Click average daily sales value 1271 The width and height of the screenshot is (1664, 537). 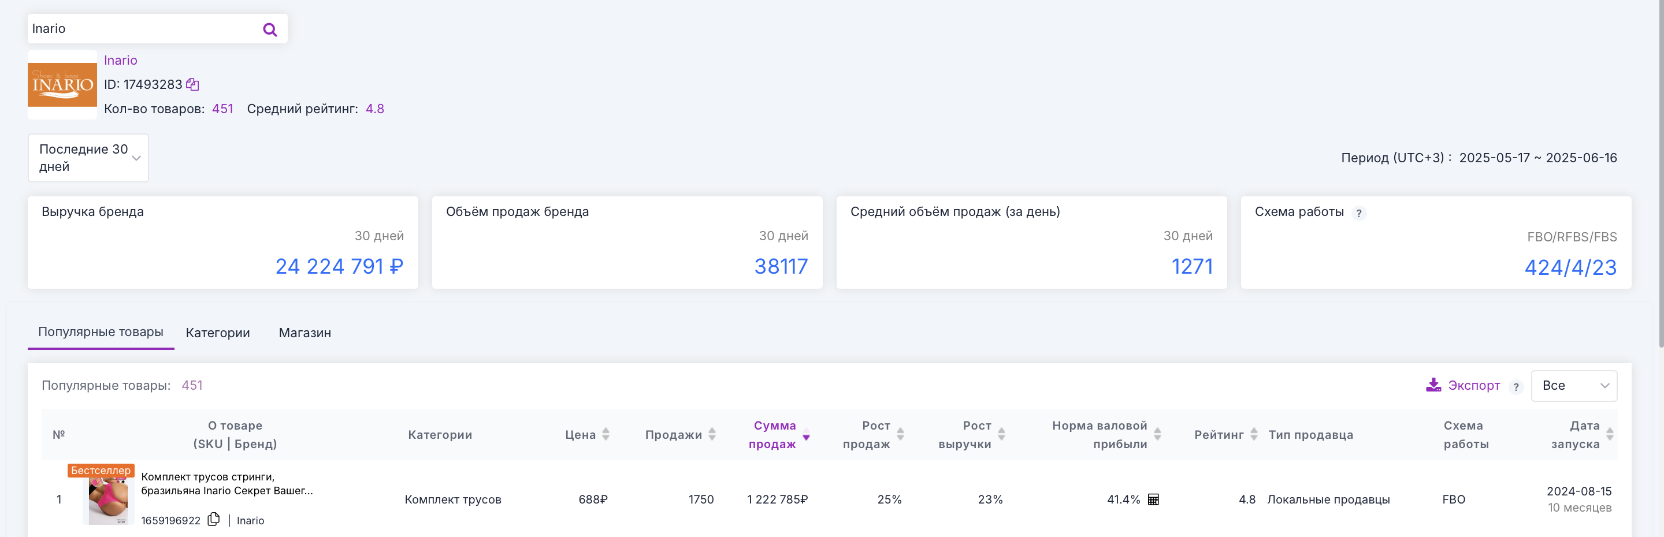pyautogui.click(x=1192, y=267)
